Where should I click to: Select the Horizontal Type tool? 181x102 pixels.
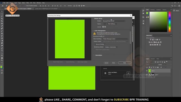2,51
